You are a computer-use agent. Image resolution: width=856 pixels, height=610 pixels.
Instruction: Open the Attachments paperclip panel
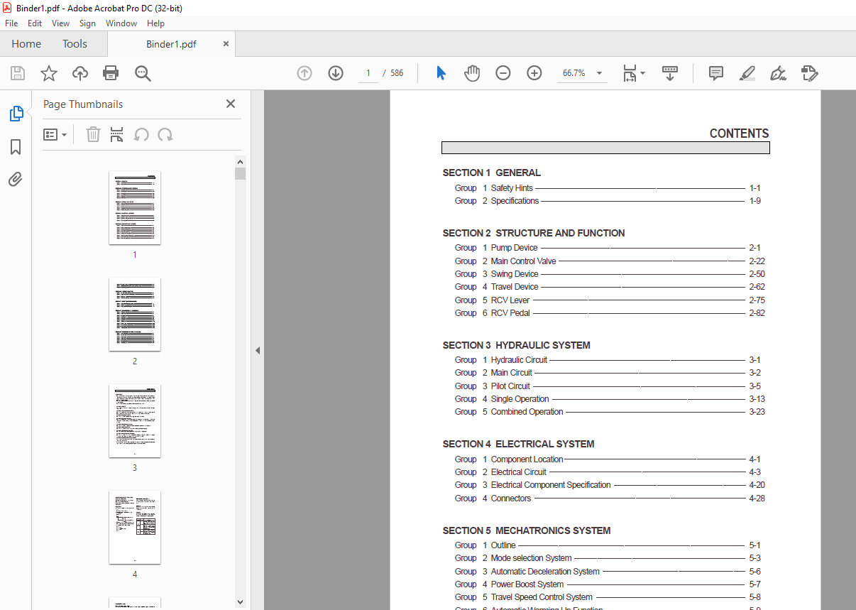point(16,179)
